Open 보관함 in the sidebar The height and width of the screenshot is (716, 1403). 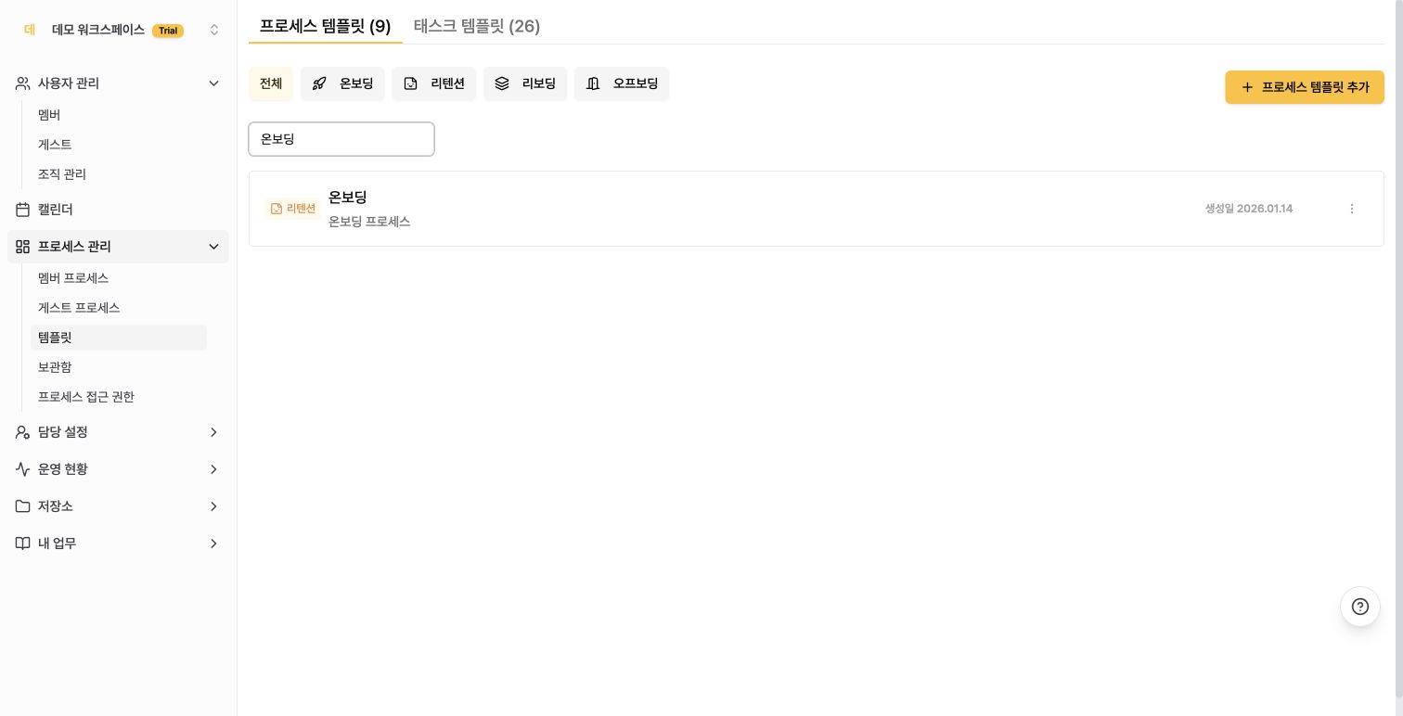[55, 367]
